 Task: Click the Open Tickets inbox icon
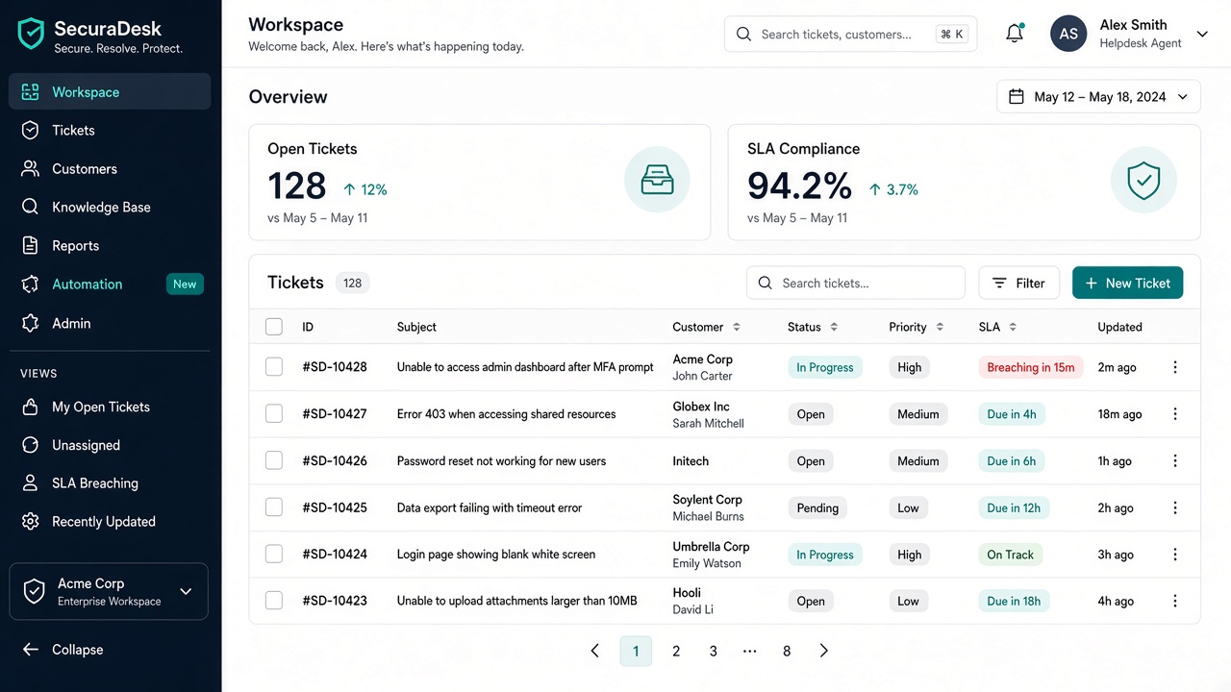[657, 180]
